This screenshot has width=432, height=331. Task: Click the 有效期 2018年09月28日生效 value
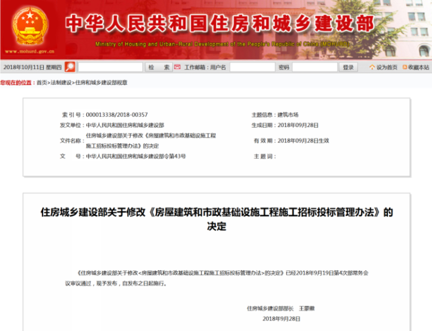click(303, 140)
